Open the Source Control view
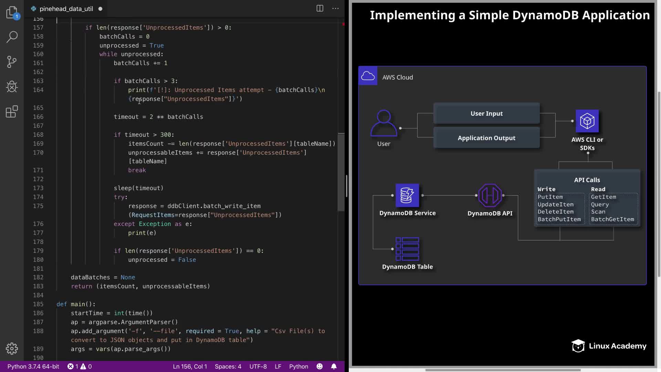 [12, 62]
